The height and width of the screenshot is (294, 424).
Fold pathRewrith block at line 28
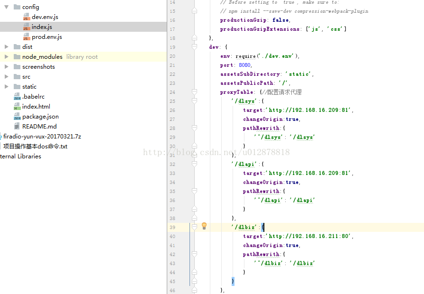pyautogui.click(x=194, y=128)
